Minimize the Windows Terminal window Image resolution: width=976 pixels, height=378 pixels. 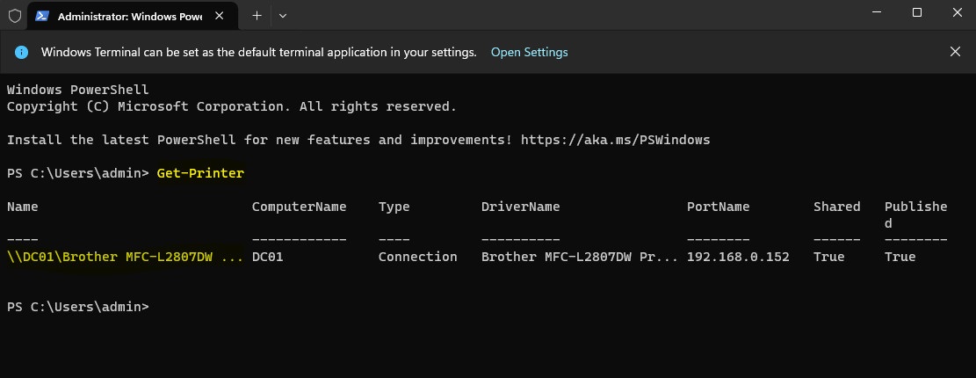point(877,12)
